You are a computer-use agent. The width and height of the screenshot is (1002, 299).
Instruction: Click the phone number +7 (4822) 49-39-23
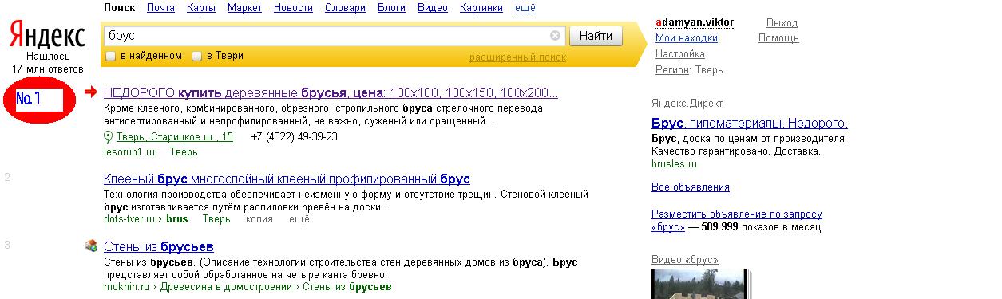click(x=295, y=137)
